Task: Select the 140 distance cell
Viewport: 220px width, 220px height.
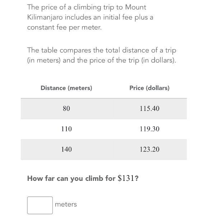Action: [x=66, y=149]
